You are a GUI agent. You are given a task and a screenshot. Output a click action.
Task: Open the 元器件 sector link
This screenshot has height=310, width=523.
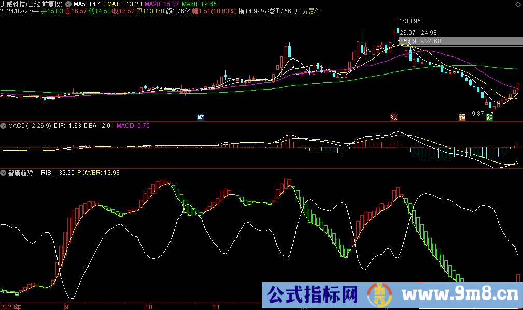pyautogui.click(x=312, y=12)
